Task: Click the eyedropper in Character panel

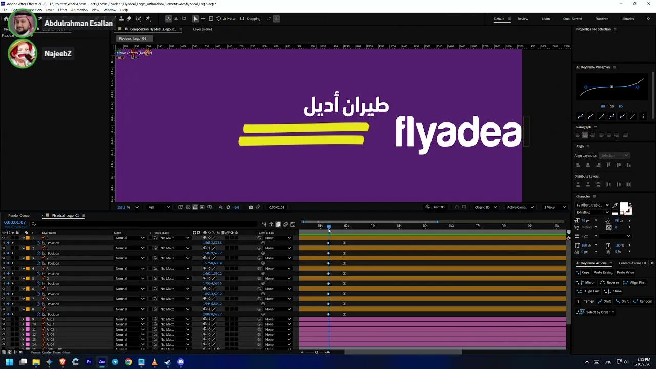Action: tap(615, 206)
